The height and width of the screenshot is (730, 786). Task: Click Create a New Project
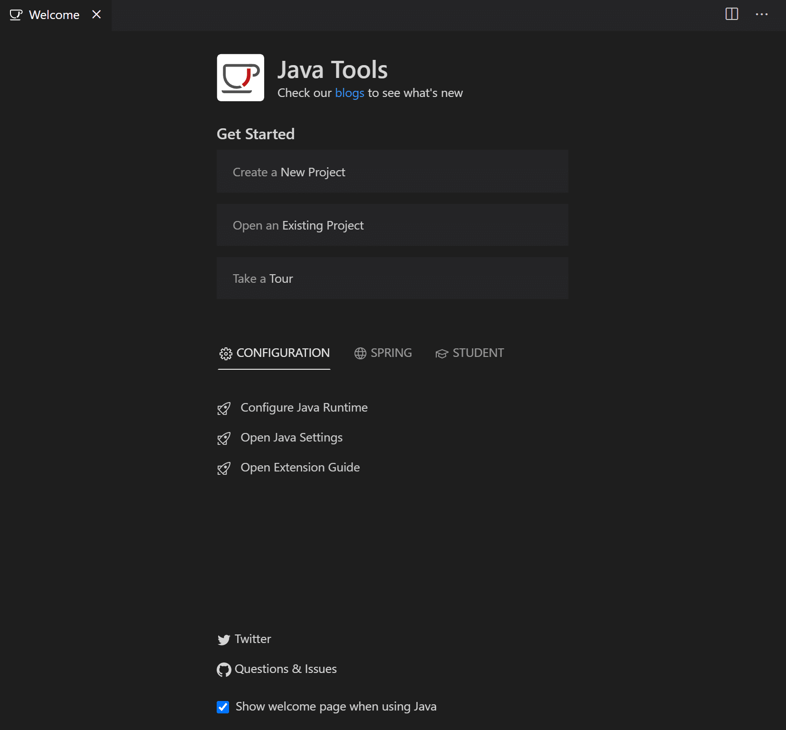pos(393,172)
